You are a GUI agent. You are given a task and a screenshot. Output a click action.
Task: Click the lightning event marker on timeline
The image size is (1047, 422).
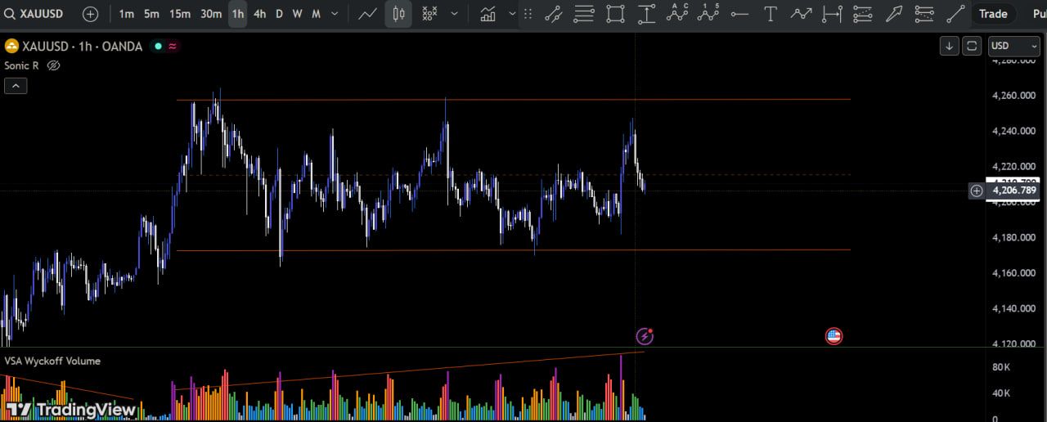645,335
